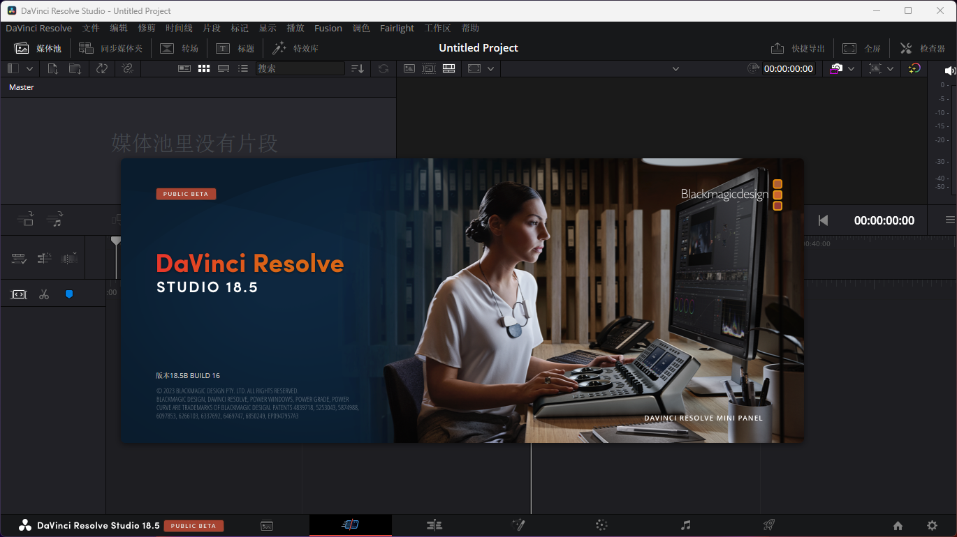Expand the safe area overlay dropdown
This screenshot has height=537, width=957.
coord(891,68)
